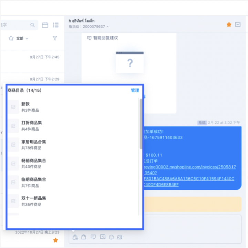Open the emoji picker

tap(111, 237)
